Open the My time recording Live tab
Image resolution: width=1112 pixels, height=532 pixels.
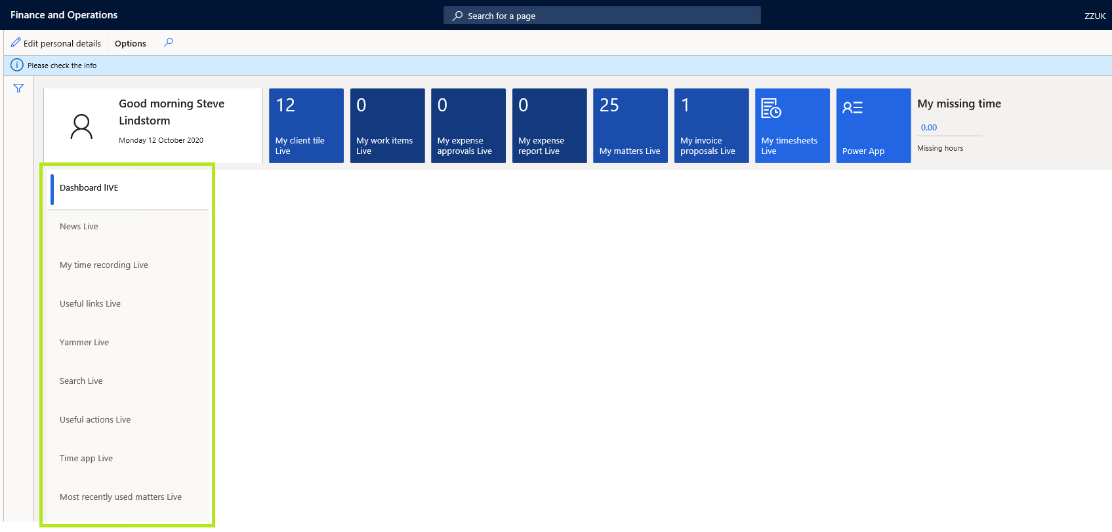tap(129, 265)
